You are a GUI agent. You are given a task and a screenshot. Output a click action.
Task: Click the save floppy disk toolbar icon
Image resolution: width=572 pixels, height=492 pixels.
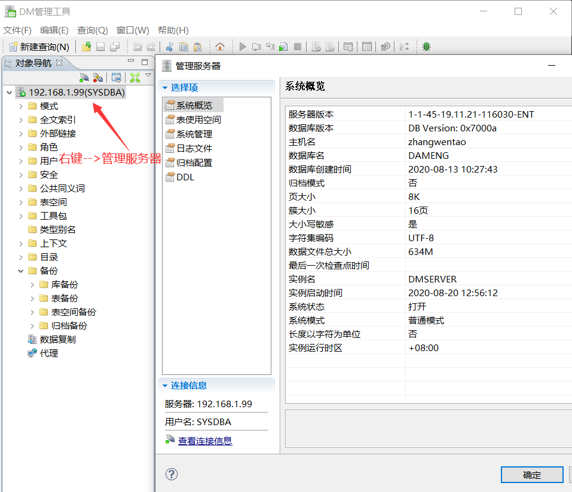point(100,47)
